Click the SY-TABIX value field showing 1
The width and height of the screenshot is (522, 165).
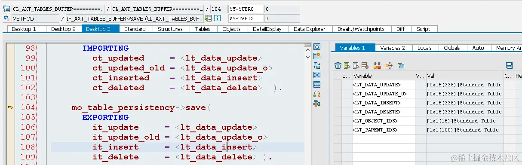point(282,18)
